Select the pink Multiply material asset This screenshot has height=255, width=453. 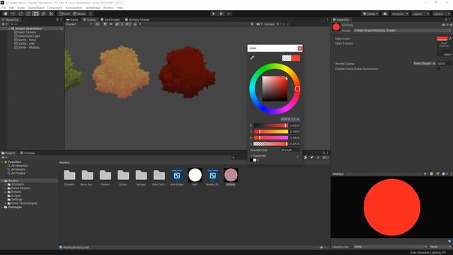click(231, 175)
